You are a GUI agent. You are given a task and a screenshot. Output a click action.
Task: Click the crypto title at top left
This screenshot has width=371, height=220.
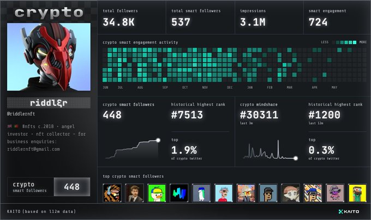click(x=49, y=13)
